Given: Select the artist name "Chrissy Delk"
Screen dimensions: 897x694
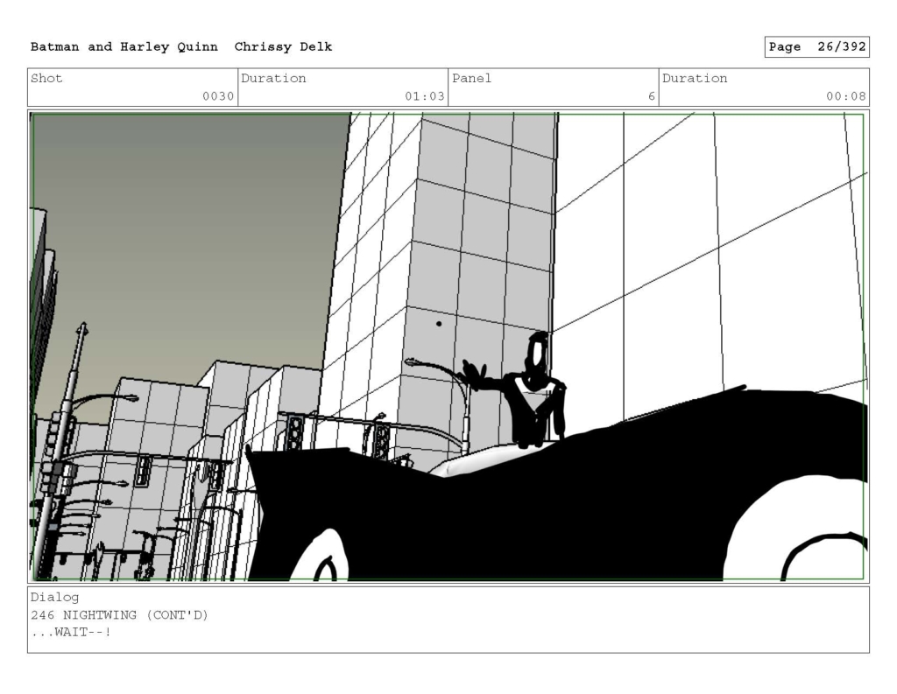Looking at the screenshot, I should (283, 47).
